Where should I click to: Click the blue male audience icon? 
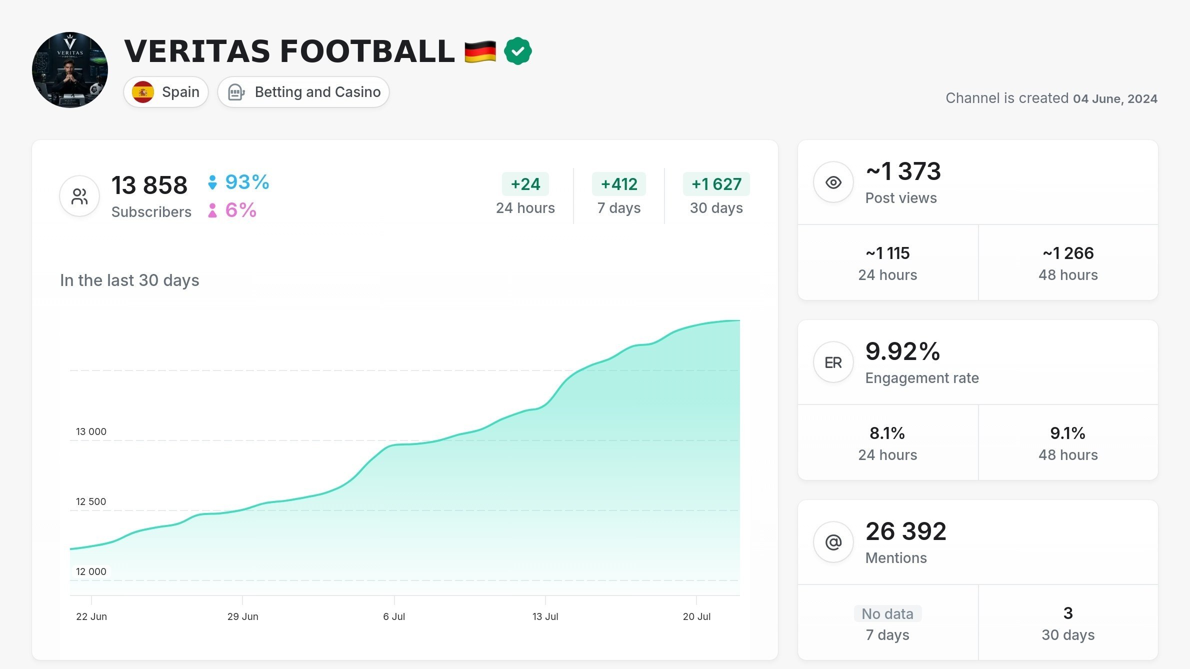tap(212, 182)
